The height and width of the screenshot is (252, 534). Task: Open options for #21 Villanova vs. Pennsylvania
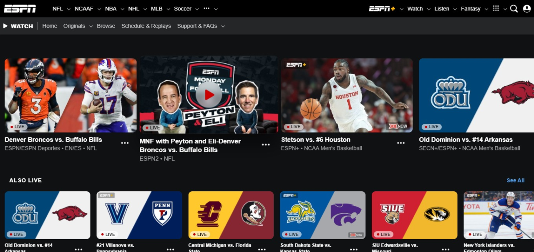click(x=170, y=249)
